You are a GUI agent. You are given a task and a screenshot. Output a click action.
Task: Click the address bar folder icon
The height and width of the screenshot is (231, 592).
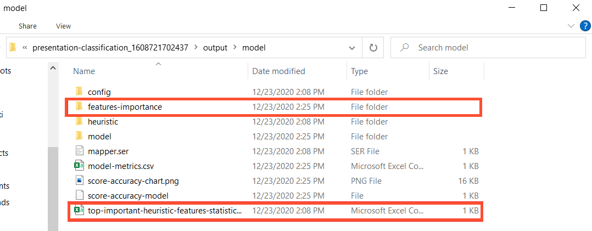(13, 48)
